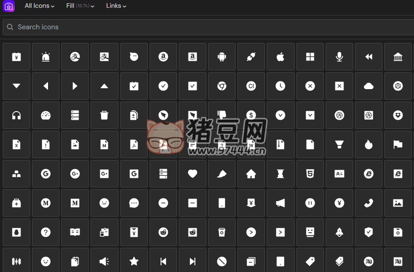Click the microphone audio icon
The image size is (414, 272).
339,57
